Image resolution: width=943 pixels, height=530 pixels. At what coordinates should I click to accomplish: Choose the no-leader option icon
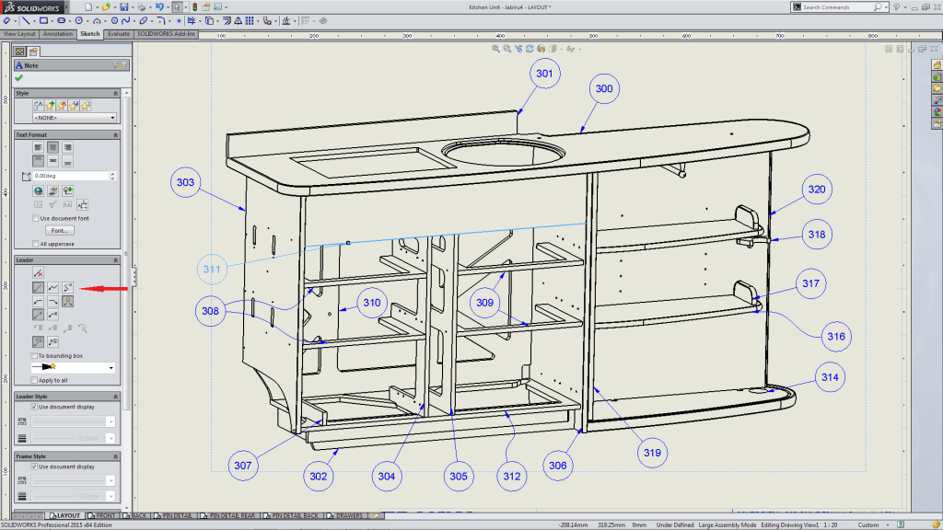38,273
